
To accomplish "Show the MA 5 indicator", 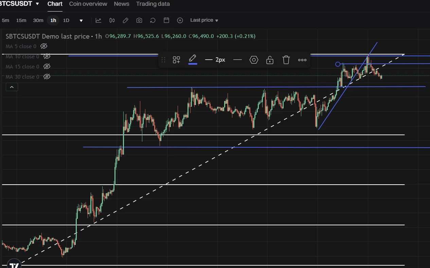I will click(x=44, y=46).
